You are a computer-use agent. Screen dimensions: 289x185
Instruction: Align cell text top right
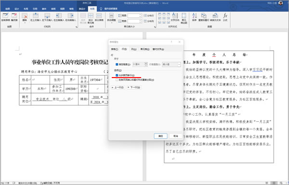pos(168,14)
